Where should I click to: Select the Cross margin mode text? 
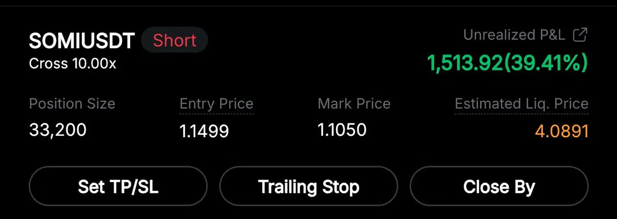(48, 64)
